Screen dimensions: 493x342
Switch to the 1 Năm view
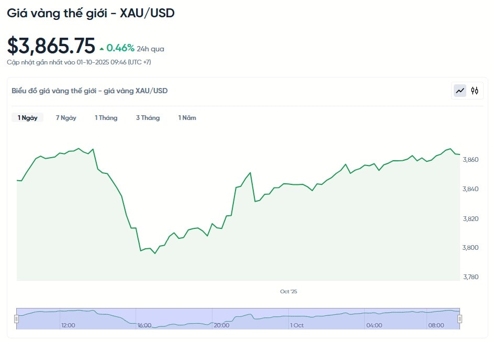coord(187,118)
